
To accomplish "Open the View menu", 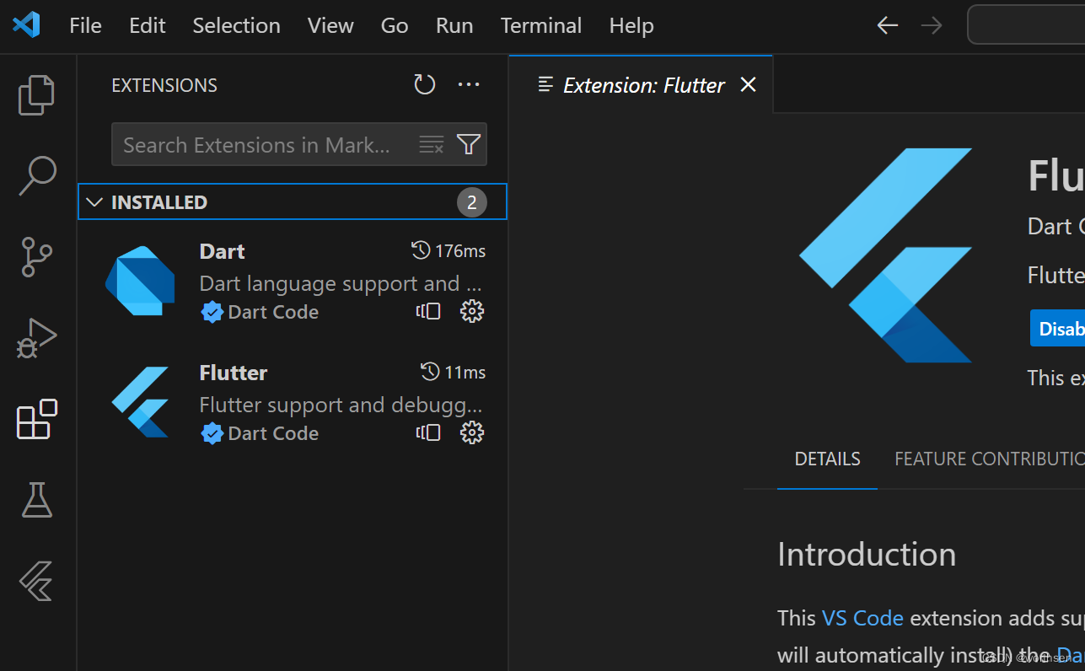I will click(330, 25).
